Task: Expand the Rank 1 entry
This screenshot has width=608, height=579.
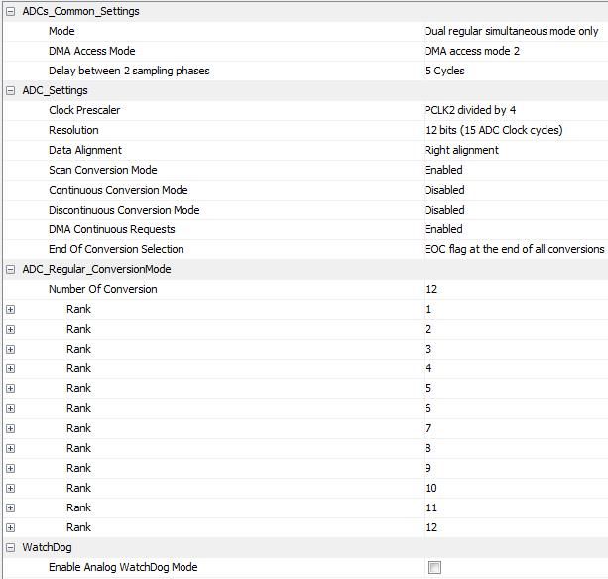Action: point(10,309)
